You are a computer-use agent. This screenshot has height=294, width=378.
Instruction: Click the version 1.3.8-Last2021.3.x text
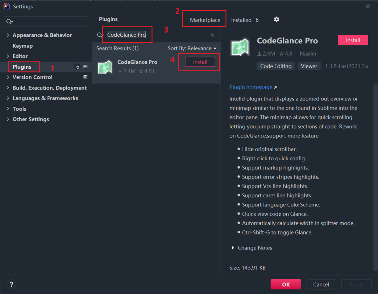point(346,66)
